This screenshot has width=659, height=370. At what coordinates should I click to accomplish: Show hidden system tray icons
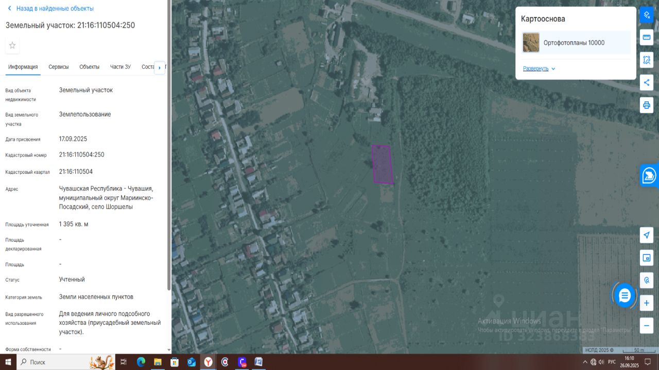(x=585, y=362)
